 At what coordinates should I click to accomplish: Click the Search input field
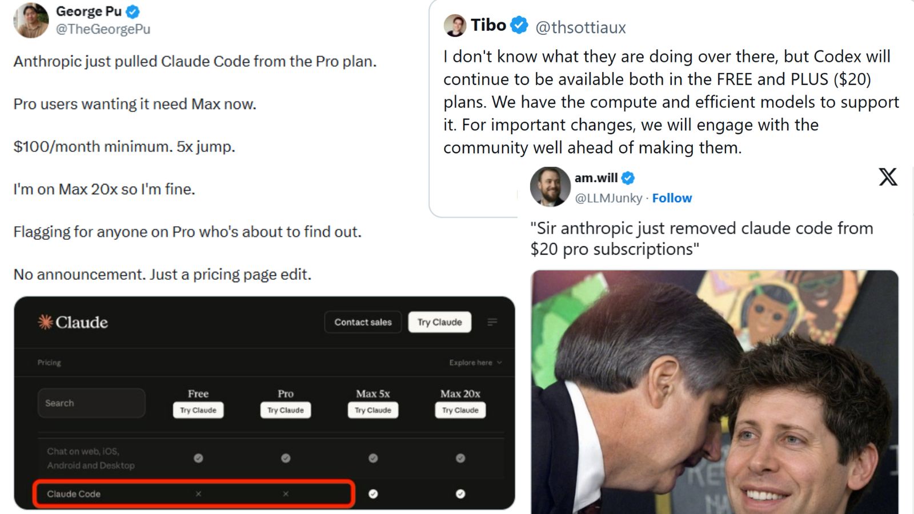tap(91, 403)
